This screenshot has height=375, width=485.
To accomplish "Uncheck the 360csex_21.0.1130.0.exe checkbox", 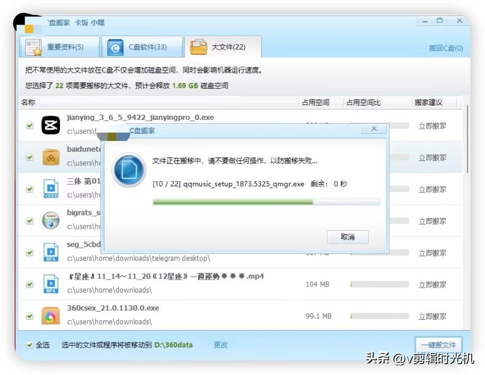I will [x=30, y=316].
